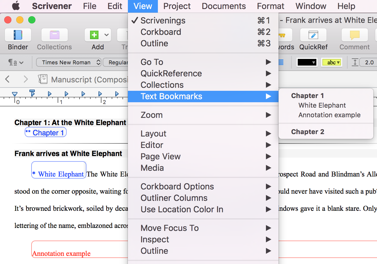The height and width of the screenshot is (264, 377).
Task: Expand the Editor submenu
Action: coord(203,145)
